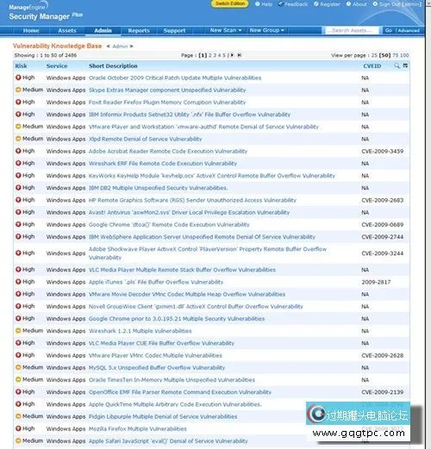
Task: Open IBM DB2 Multiple Unspecified Security link
Action: click(158, 188)
